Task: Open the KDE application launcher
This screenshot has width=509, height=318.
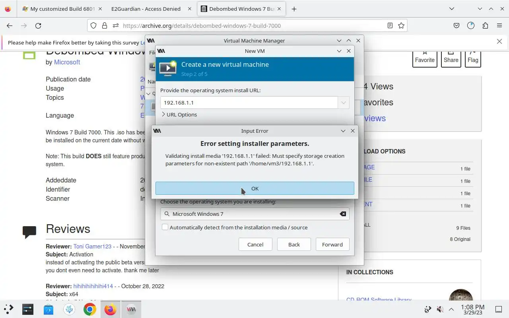Action: point(9,309)
